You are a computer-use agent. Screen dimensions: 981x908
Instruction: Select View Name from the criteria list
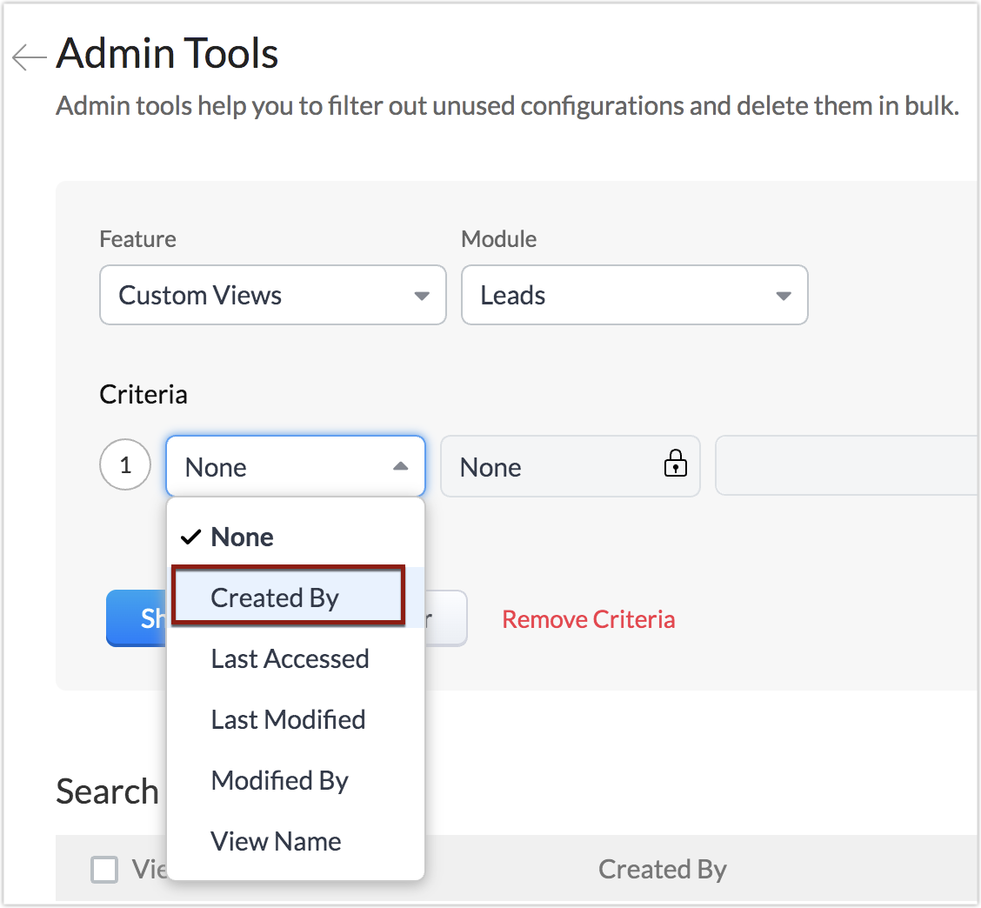point(276,842)
